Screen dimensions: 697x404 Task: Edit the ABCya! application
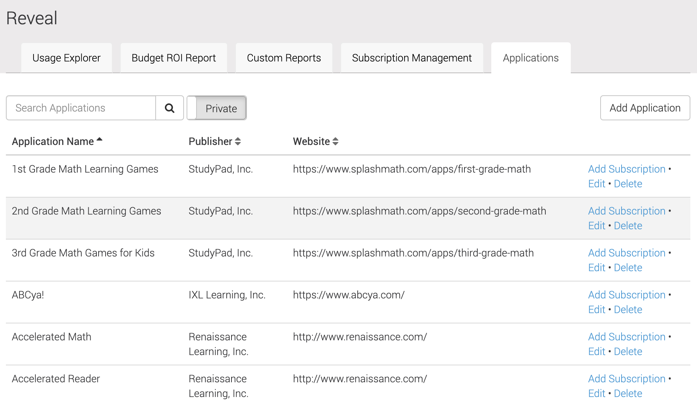pyautogui.click(x=597, y=309)
